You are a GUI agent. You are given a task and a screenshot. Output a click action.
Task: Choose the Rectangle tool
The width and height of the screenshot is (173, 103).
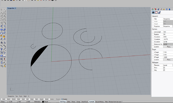5,20
